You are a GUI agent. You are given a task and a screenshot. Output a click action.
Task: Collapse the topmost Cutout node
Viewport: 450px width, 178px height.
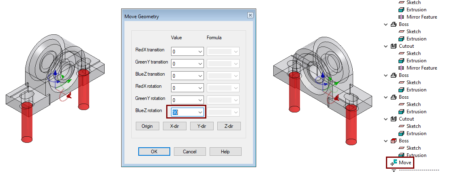tap(386, 46)
